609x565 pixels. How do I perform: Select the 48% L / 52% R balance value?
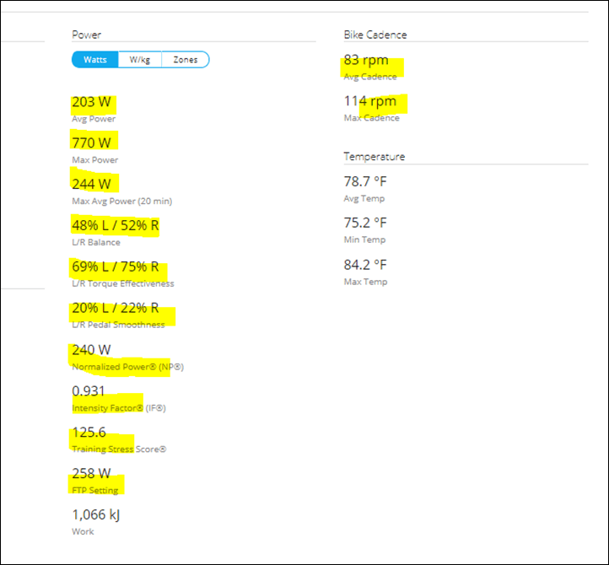coord(116,225)
